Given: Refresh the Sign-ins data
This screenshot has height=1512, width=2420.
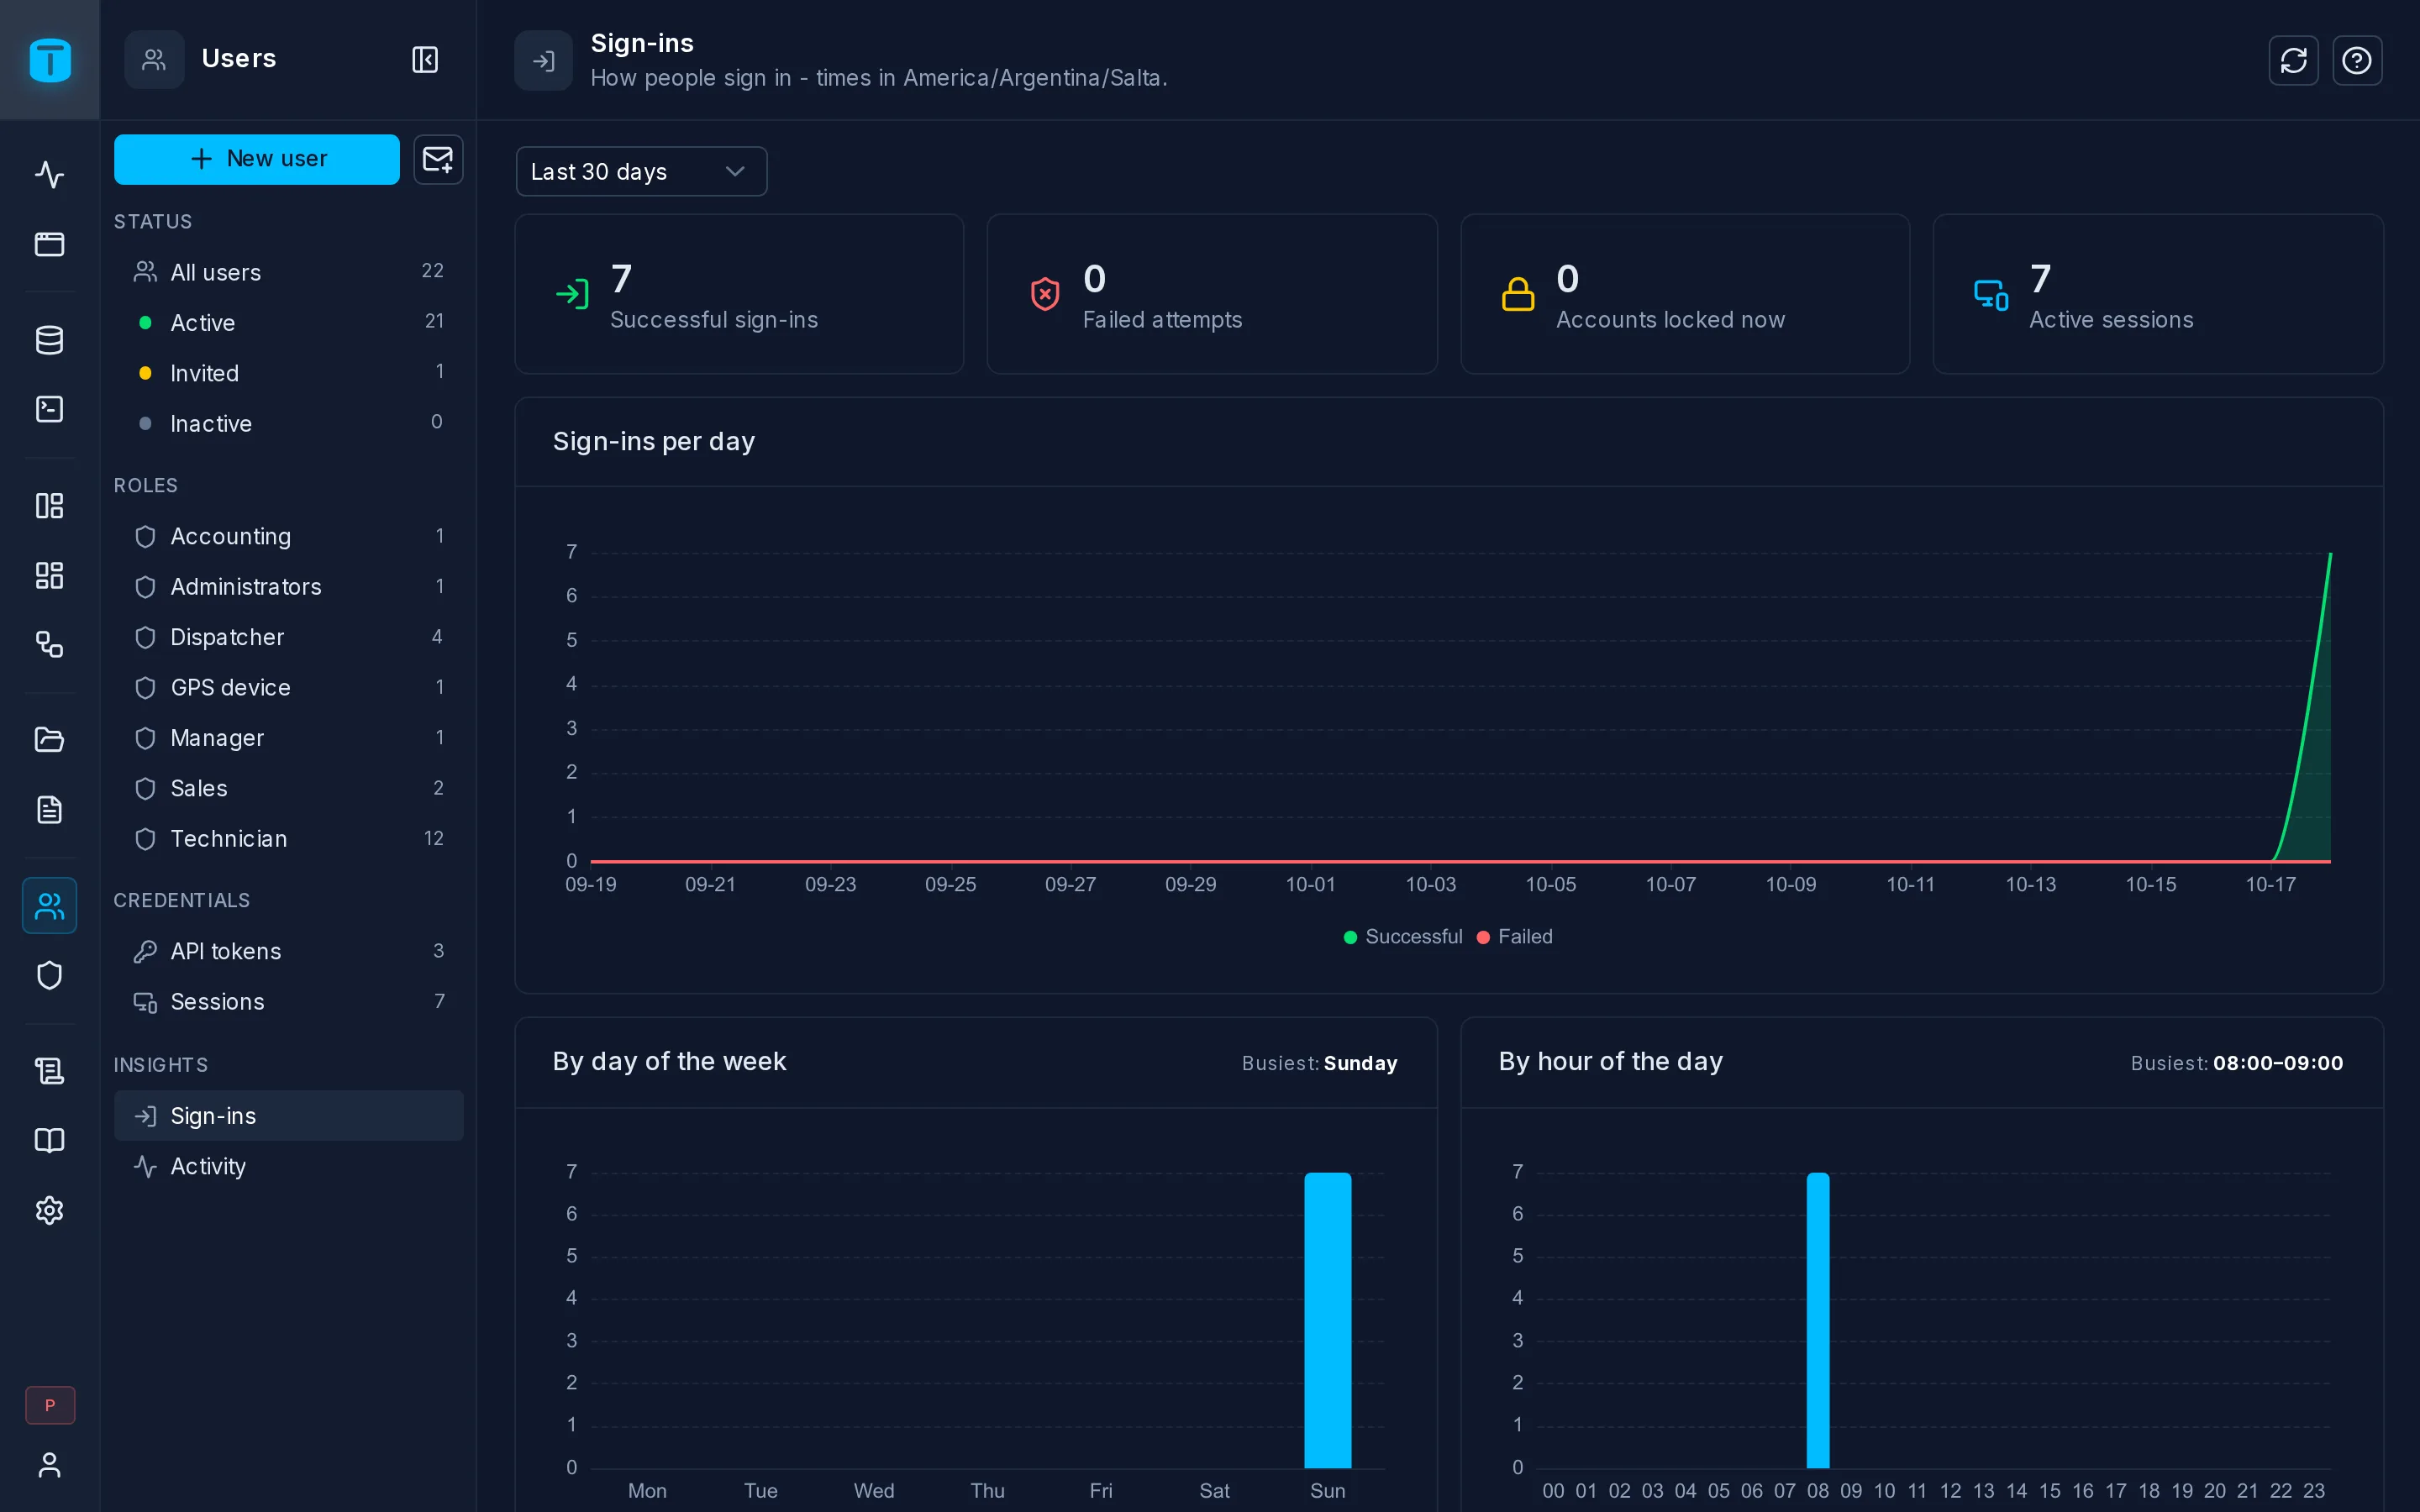Looking at the screenshot, I should 2293,61.
